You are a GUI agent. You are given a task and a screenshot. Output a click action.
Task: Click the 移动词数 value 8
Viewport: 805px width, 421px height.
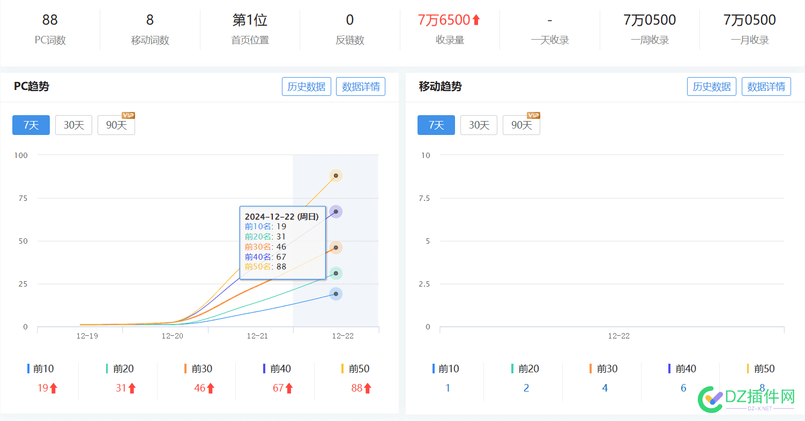point(150,20)
